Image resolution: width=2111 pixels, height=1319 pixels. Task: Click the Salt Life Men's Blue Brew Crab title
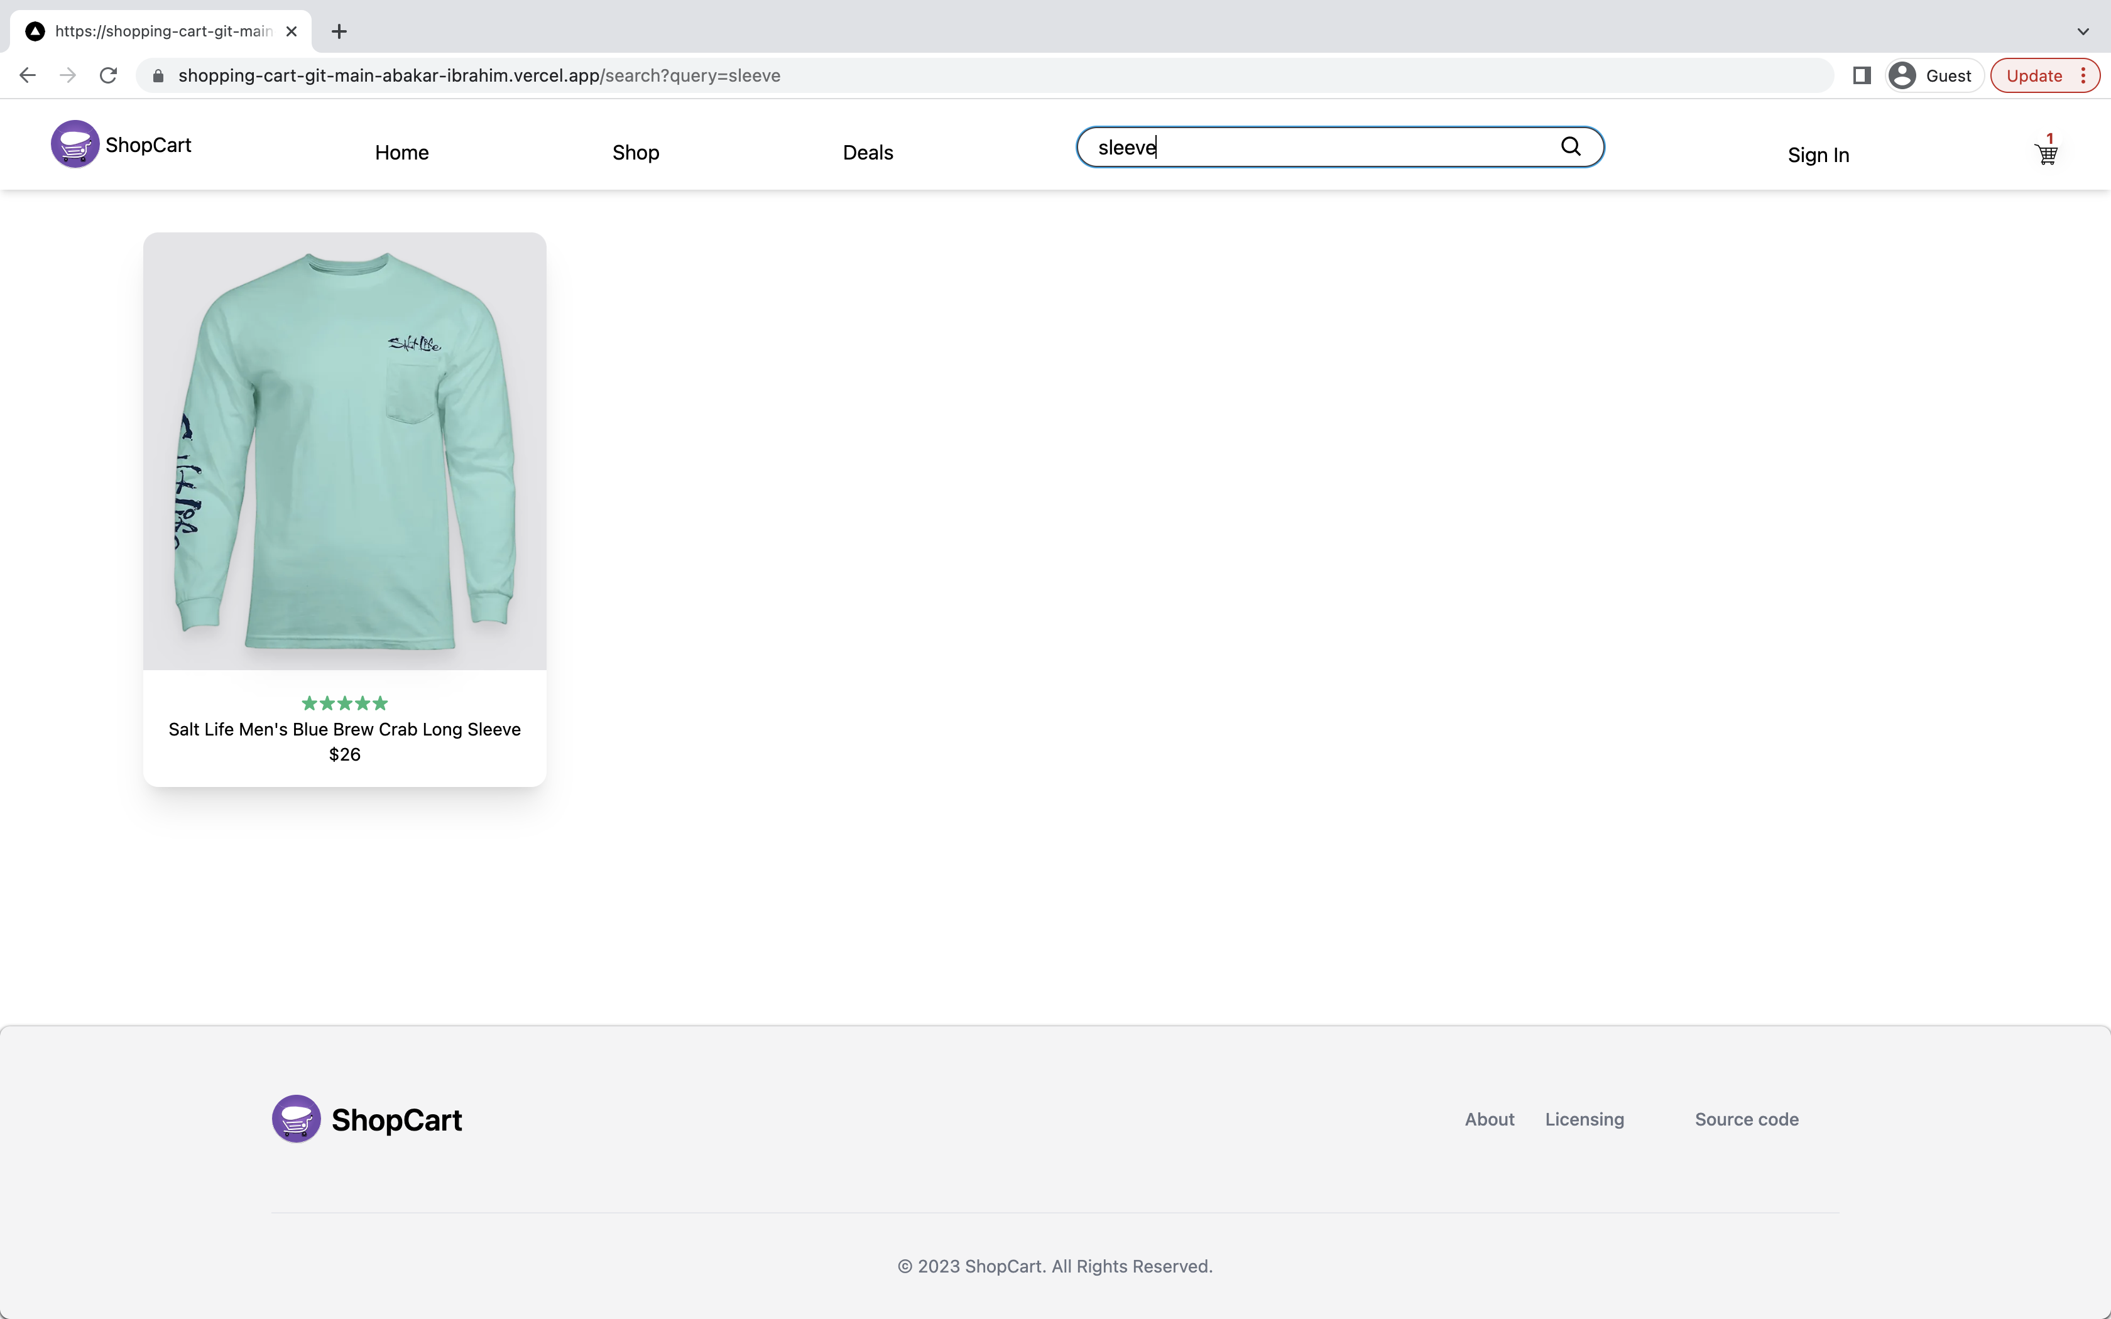[344, 729]
